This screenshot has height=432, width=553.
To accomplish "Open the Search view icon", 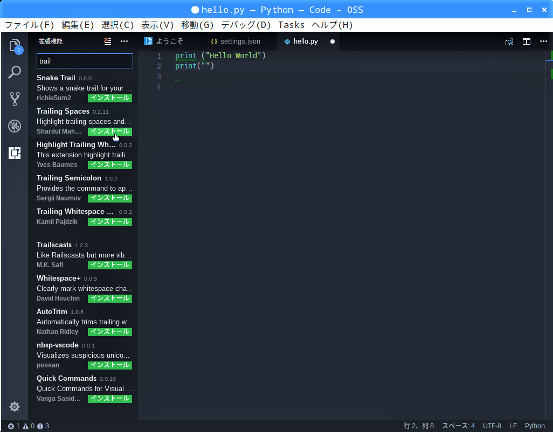I will tap(15, 72).
